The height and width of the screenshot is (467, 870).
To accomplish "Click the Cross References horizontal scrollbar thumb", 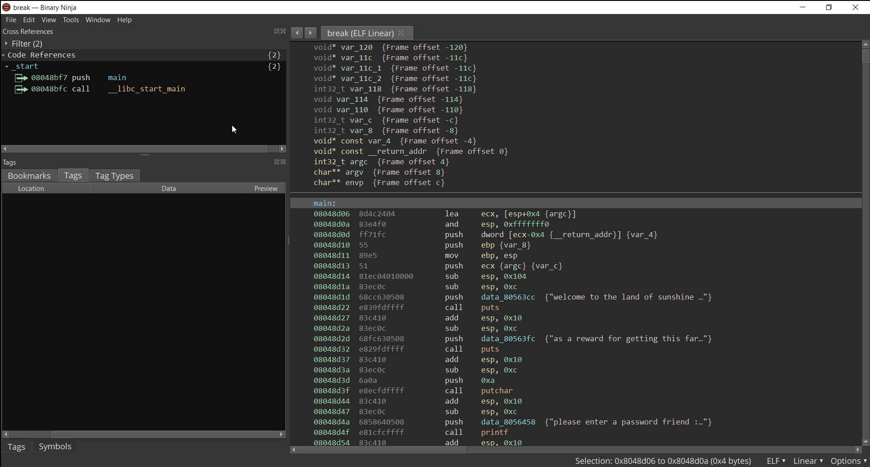I will tap(138, 149).
